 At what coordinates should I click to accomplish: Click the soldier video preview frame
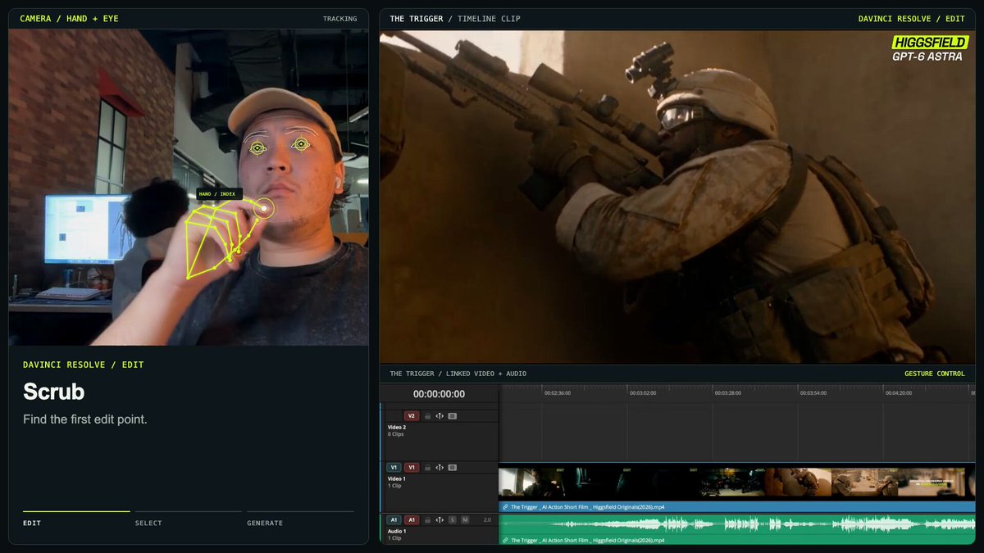tap(677, 197)
